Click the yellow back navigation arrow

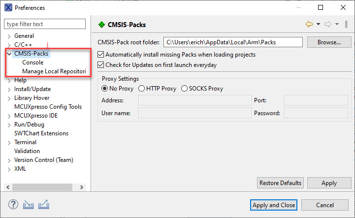pyautogui.click(x=309, y=24)
